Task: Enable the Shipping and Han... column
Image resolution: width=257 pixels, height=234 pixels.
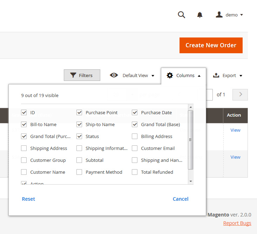Action: (x=135, y=160)
